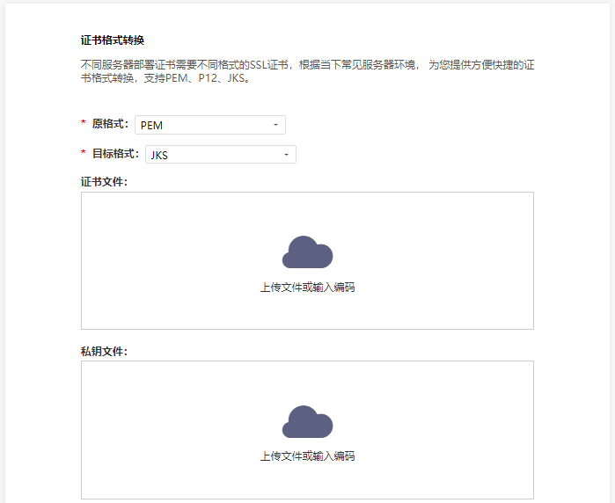Open the 目标格式 dropdown showing JKS
This screenshot has height=503, width=615.
coord(220,155)
